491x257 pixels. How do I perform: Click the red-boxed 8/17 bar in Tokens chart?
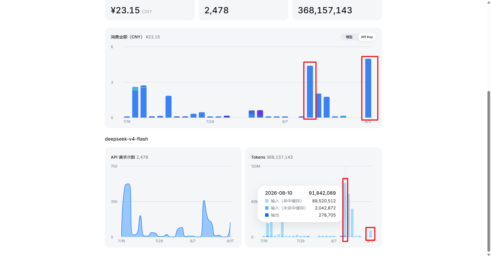371,234
